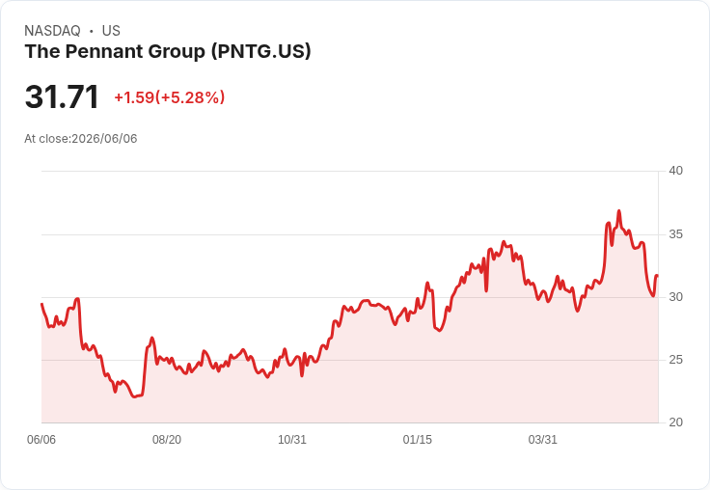710x490 pixels.
Task: Click the 25 y-axis price label
Action: tap(675, 360)
